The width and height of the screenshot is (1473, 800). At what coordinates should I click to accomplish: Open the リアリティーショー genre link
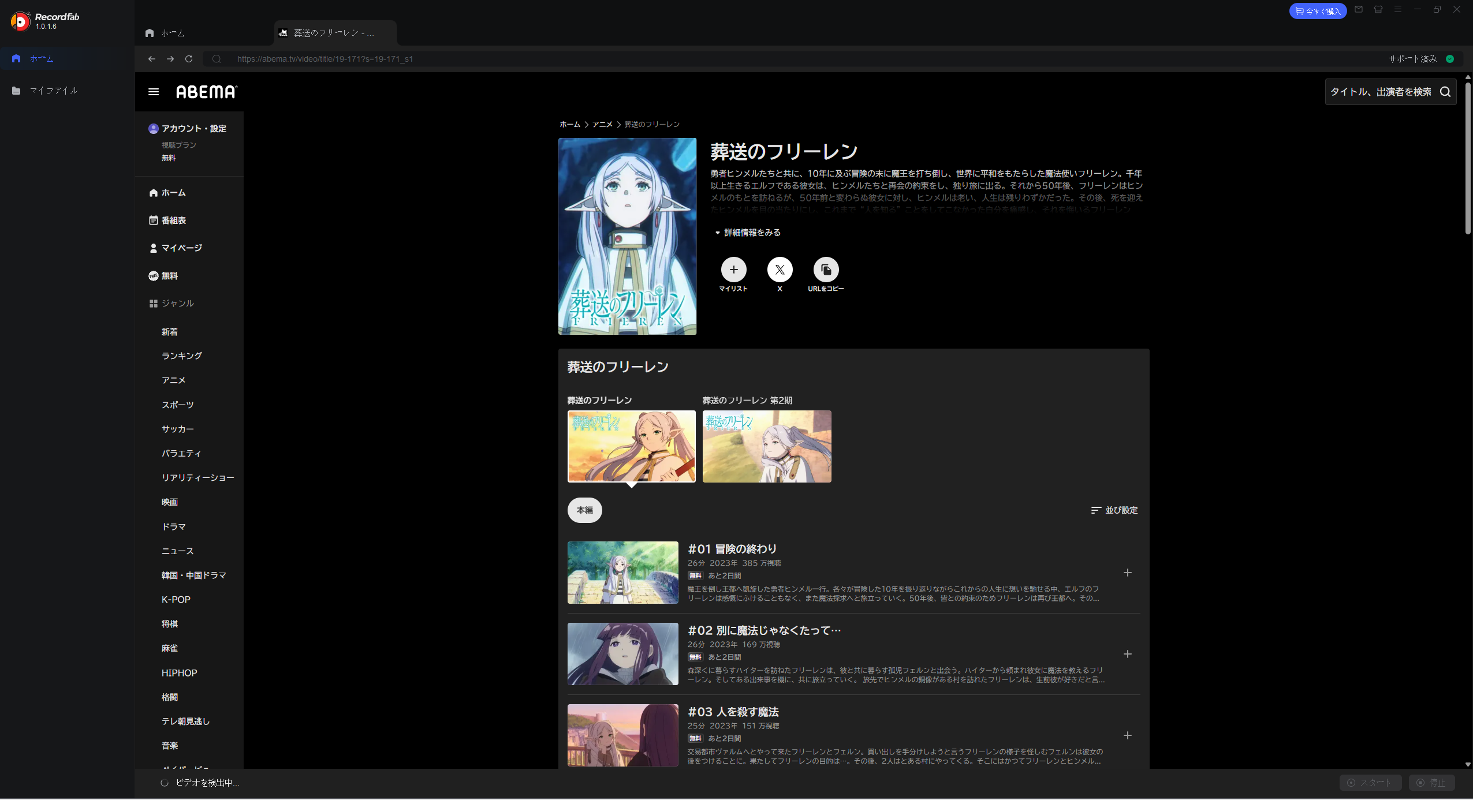pos(198,478)
